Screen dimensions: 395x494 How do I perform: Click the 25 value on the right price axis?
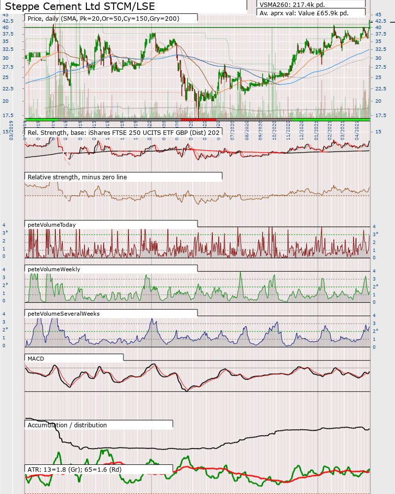pos(378,78)
